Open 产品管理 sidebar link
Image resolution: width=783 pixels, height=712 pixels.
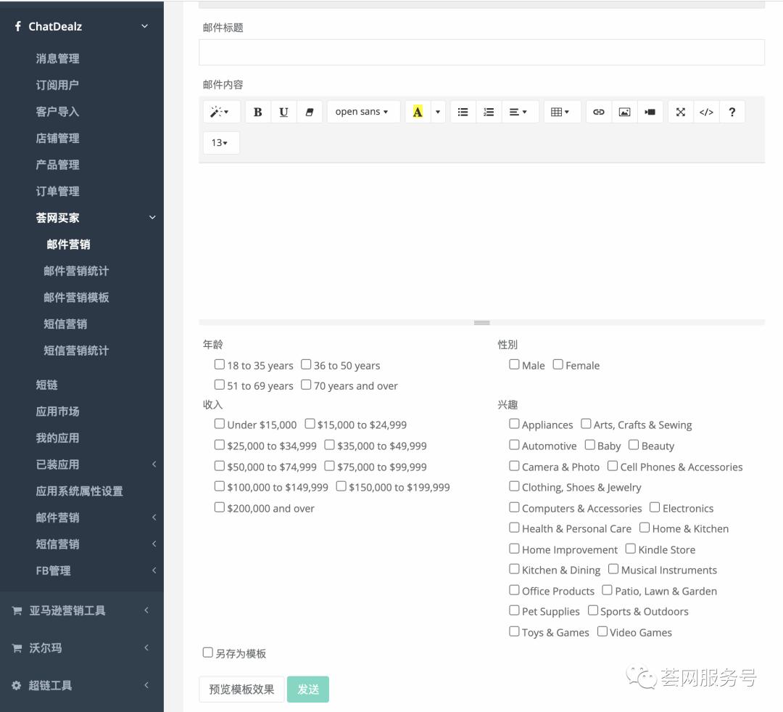[57, 165]
